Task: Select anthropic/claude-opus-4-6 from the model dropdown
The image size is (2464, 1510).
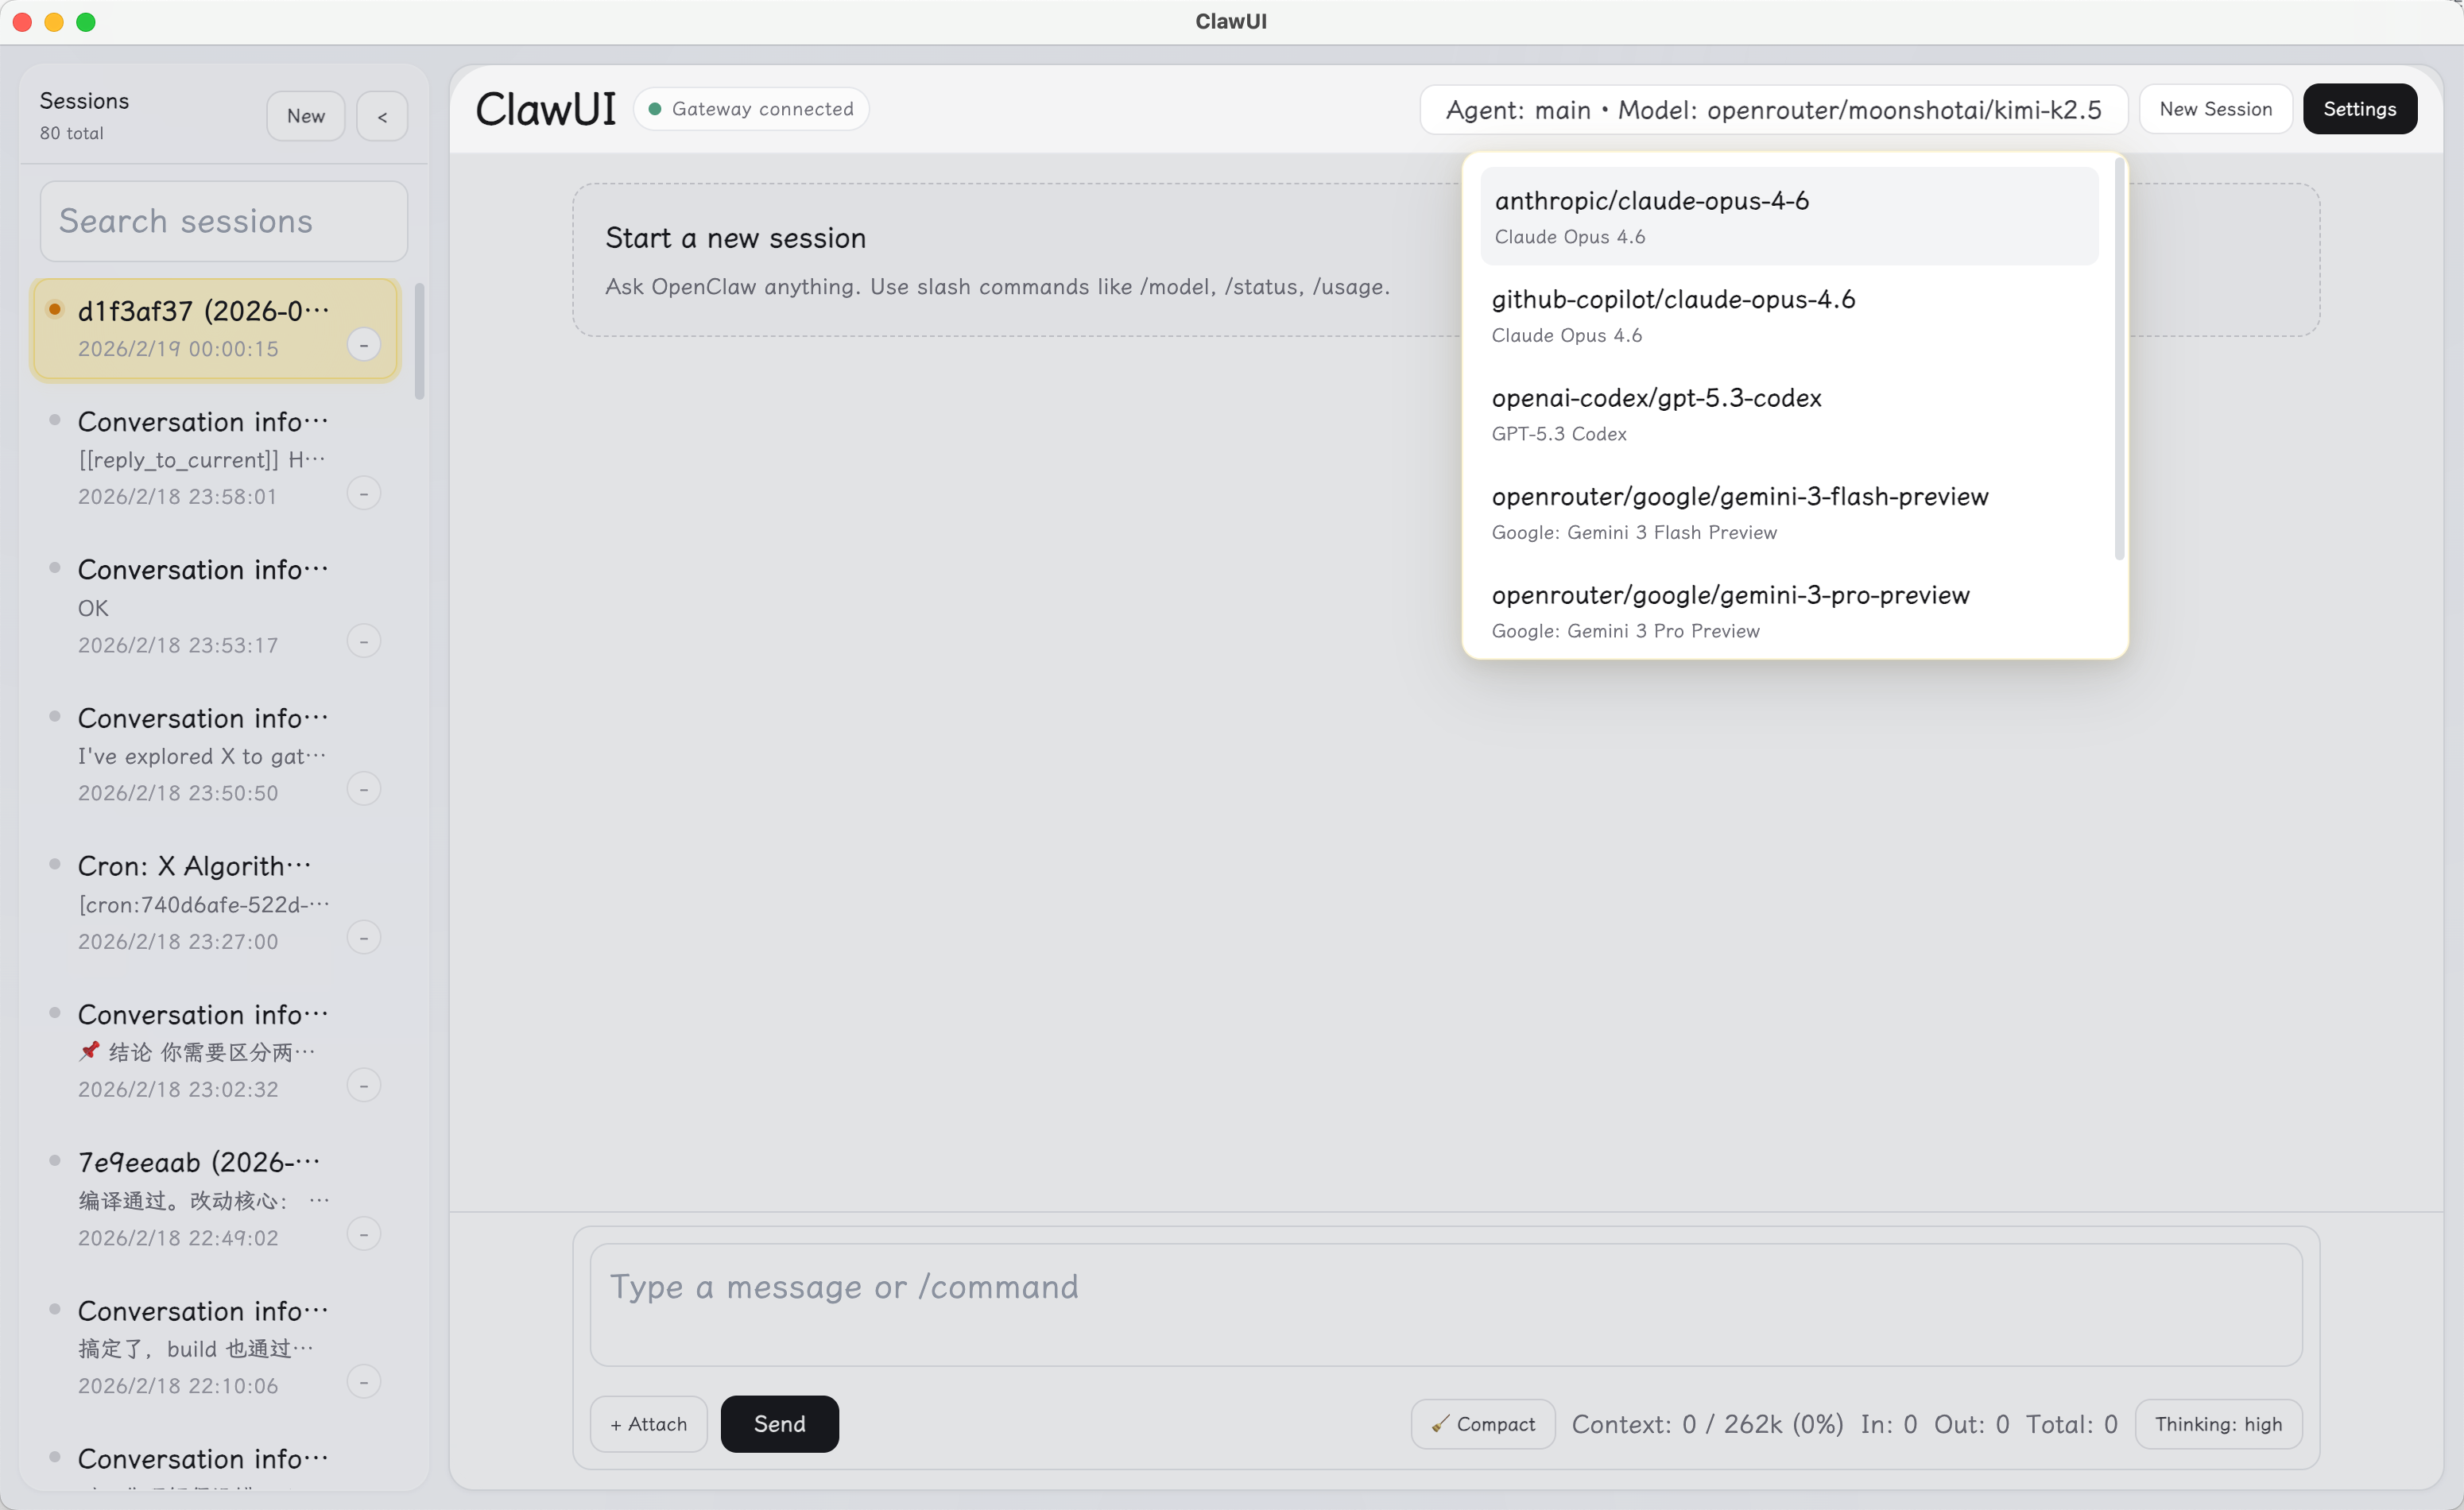Action: (x=1787, y=215)
